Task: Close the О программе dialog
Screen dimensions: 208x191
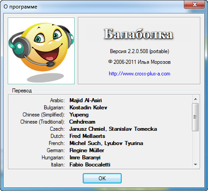Action: click(x=194, y=4)
